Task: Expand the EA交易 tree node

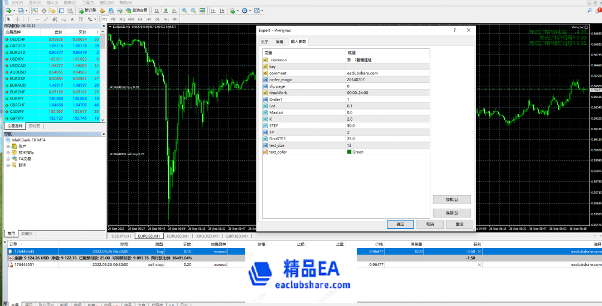Action: tap(8, 159)
